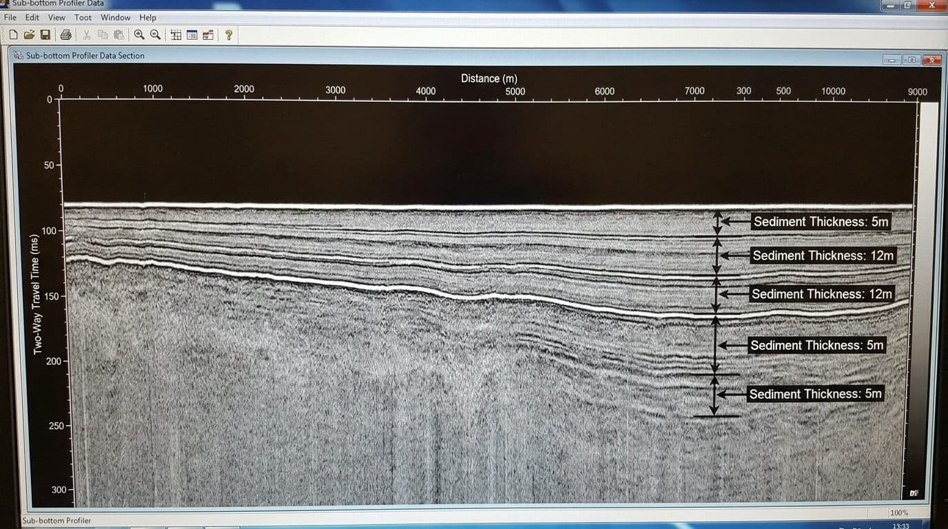The image size is (948, 529).
Task: Click the 'Sub-bottom Profiler Data Section' window title
Action: coord(85,56)
